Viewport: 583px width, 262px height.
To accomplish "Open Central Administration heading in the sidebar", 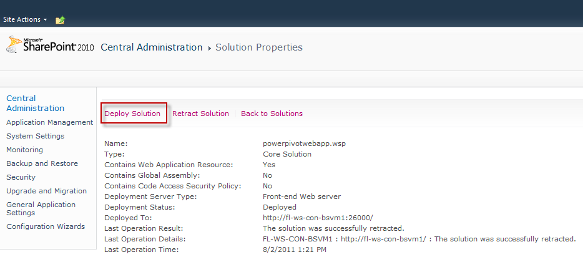I will (x=35, y=103).
